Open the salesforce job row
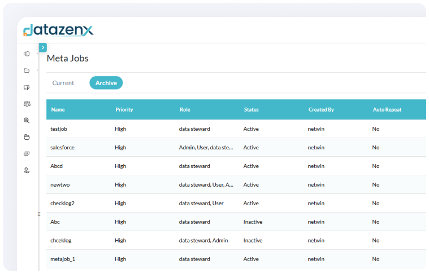The image size is (429, 274). 62,148
